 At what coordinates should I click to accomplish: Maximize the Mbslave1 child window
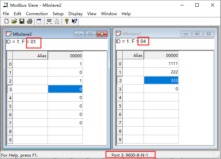[197, 34]
